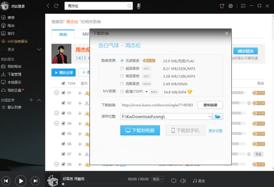274x187 pixels.
Task: Play previous track
Action: click(x=6, y=181)
